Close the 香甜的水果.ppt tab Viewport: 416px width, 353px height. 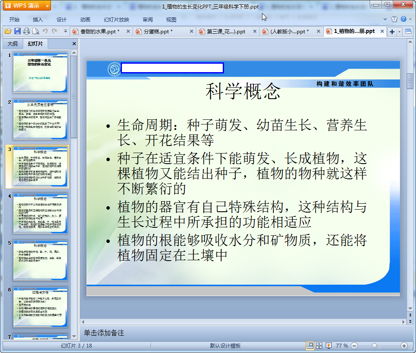[128, 31]
